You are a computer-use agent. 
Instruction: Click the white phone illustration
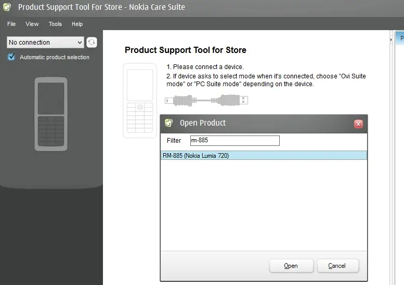pyautogui.click(x=140, y=100)
